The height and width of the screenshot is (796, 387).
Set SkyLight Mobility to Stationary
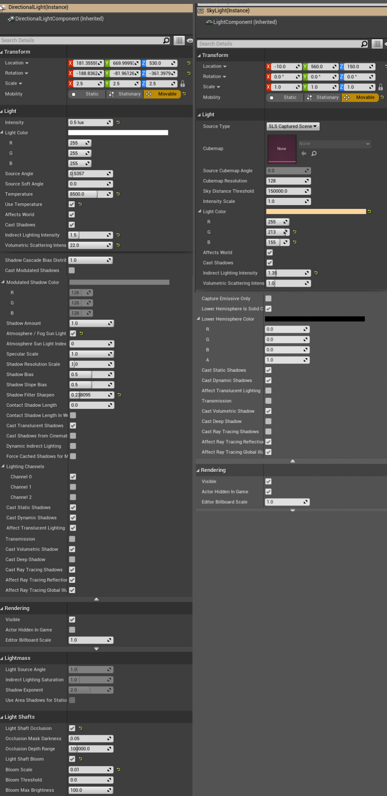(323, 97)
